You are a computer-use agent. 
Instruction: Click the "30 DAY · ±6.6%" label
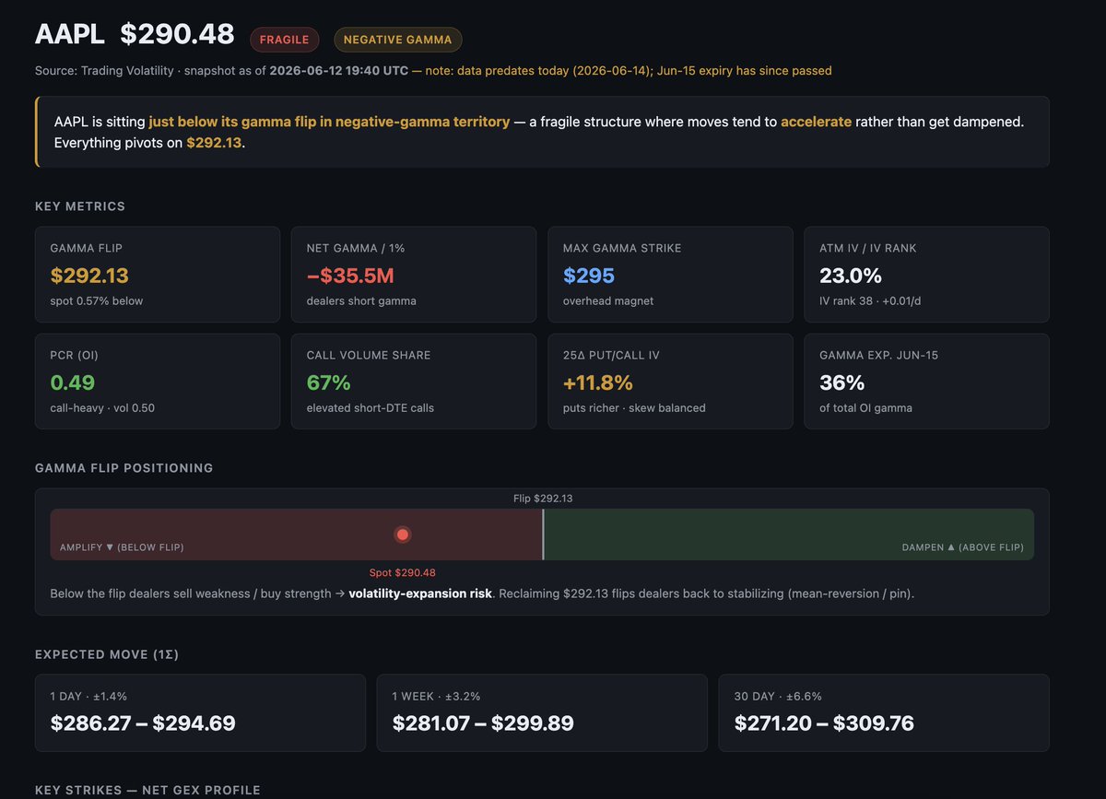778,697
